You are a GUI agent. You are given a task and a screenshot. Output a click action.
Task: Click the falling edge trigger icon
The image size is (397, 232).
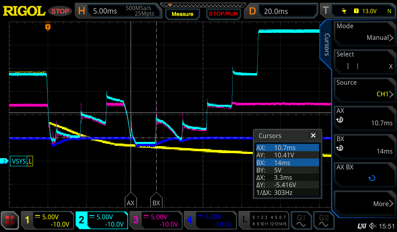(344, 11)
